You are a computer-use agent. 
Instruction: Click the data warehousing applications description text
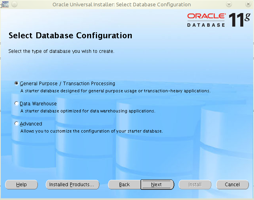pyautogui.click(x=88, y=111)
